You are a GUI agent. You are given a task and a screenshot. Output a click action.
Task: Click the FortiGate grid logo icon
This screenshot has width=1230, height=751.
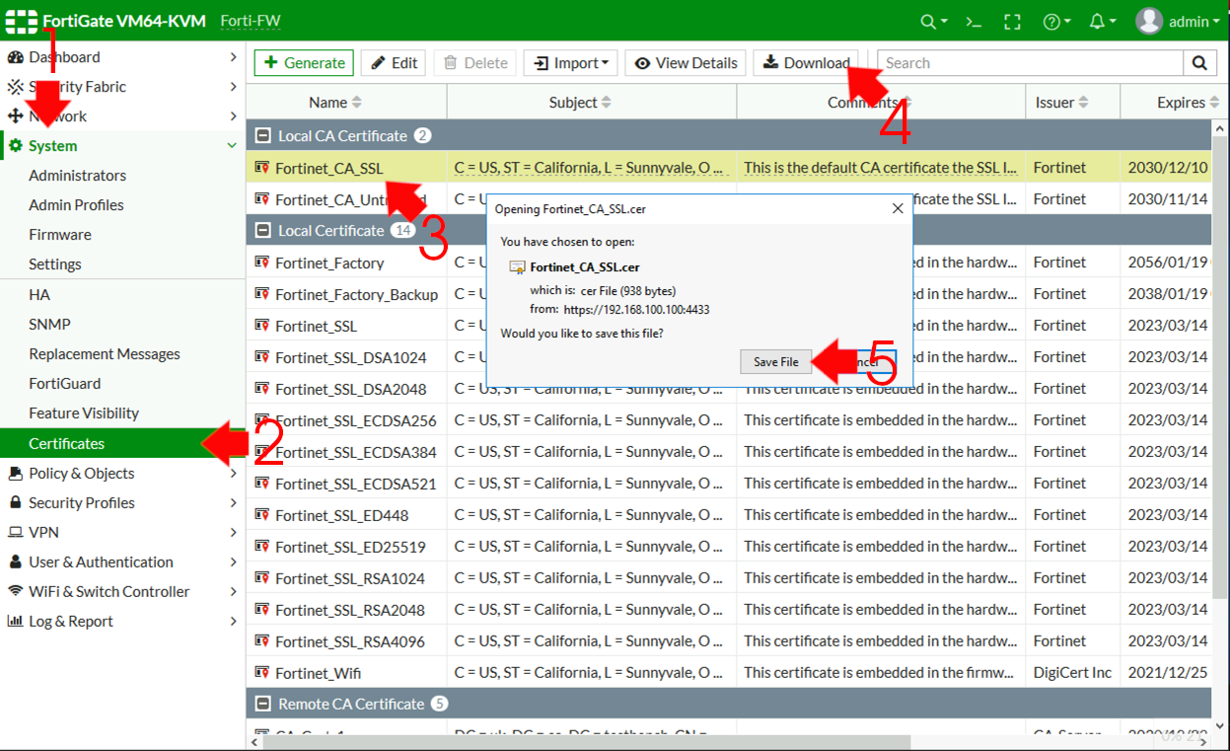(21, 20)
